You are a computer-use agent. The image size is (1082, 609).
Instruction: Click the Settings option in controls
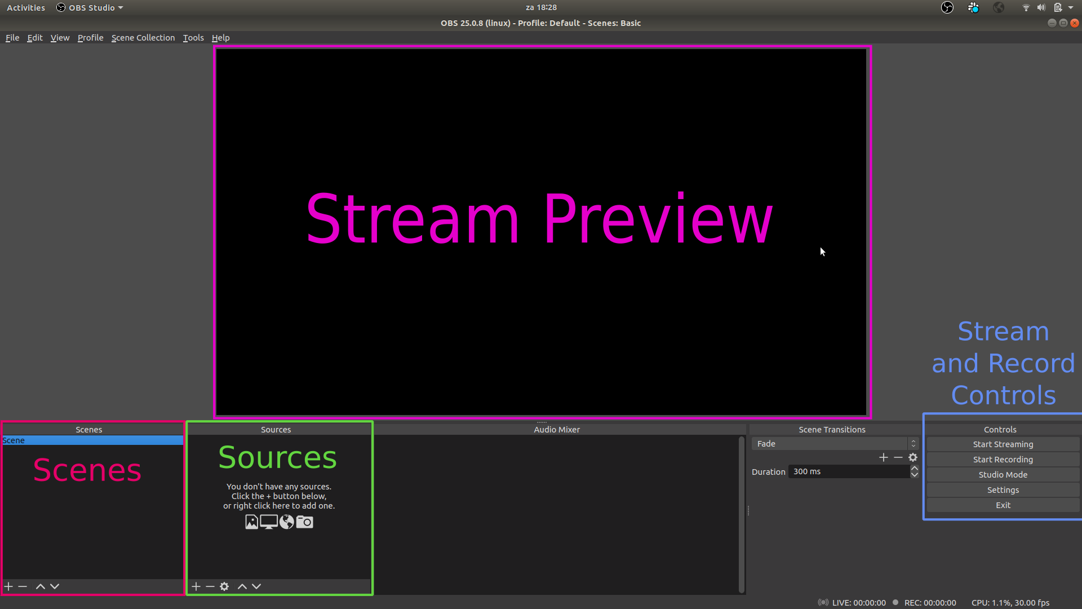click(1003, 489)
